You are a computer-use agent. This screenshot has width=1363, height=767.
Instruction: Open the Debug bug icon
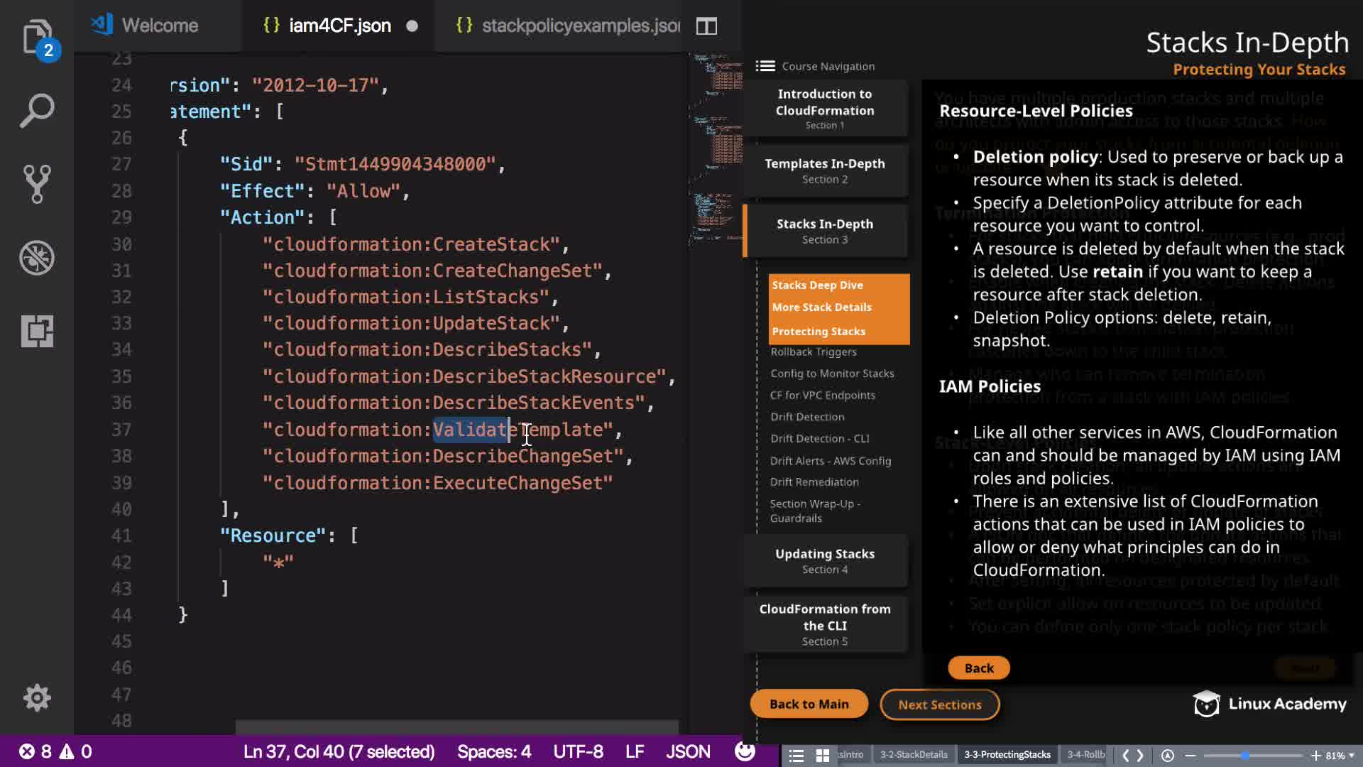[37, 258]
